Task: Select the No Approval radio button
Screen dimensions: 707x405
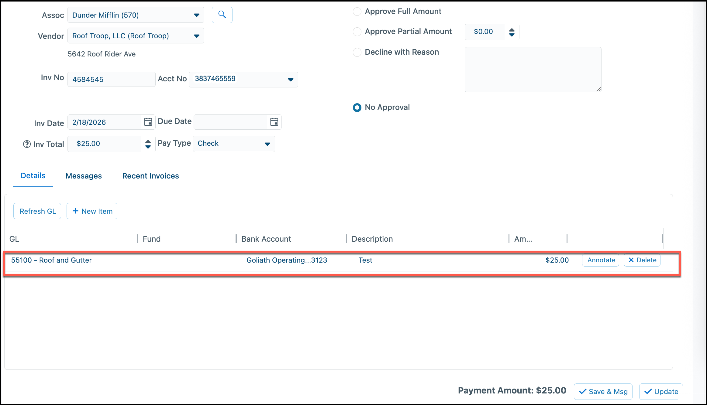Action: point(357,107)
